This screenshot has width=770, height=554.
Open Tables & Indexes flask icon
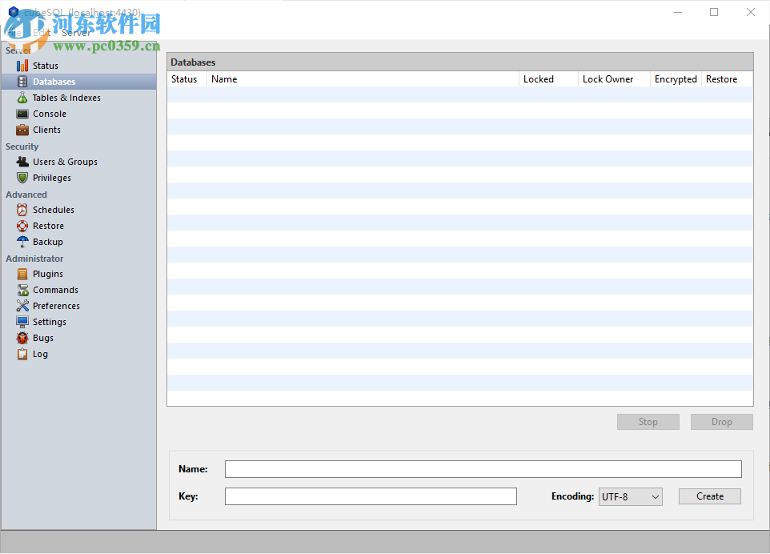click(x=22, y=98)
